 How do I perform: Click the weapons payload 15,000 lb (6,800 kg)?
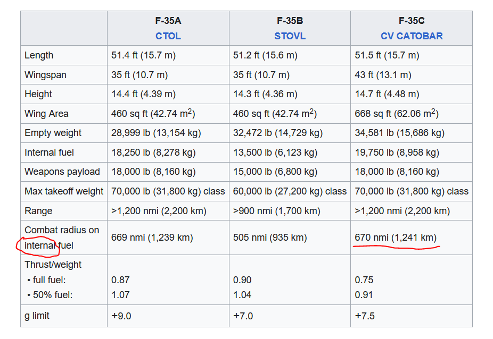(x=275, y=172)
